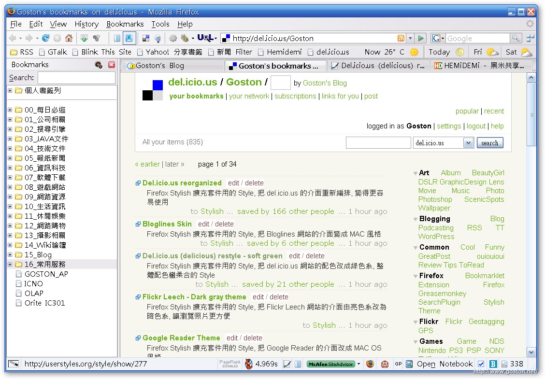Click the 'popular' link
Screen dimensions: 545x379
[x=467, y=111]
